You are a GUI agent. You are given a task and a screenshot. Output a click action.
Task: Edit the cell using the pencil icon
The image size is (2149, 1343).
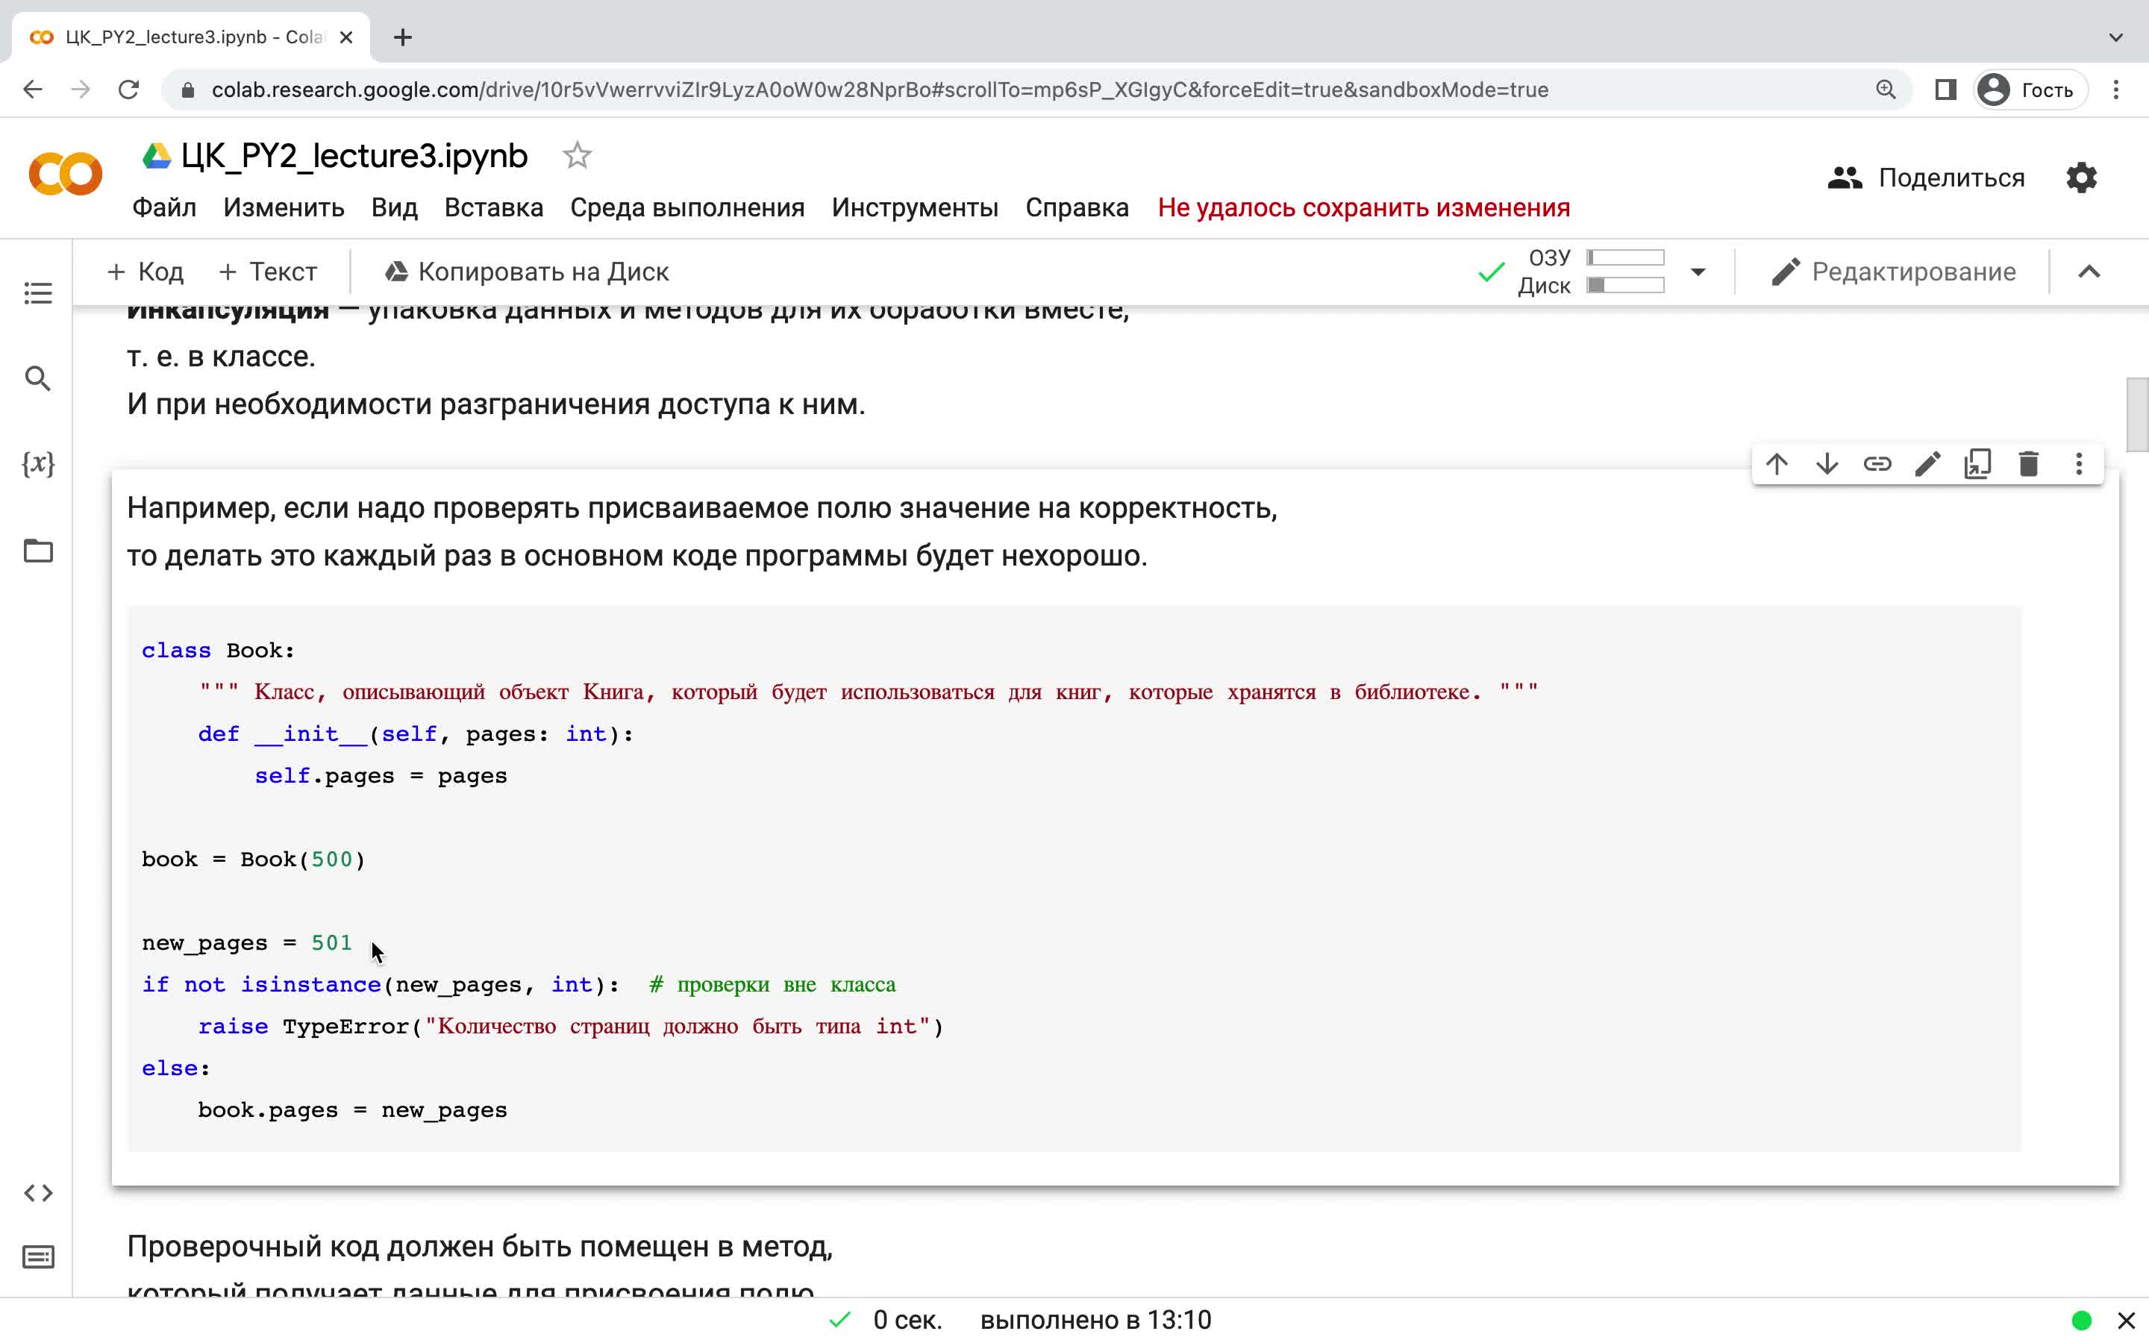click(1928, 463)
